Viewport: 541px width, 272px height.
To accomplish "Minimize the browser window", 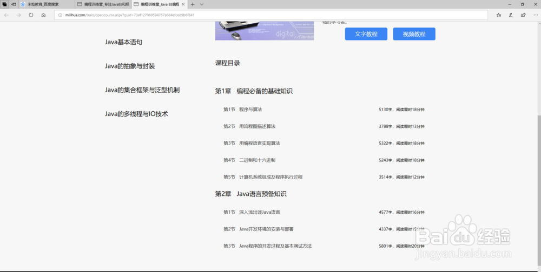I will point(510,4).
